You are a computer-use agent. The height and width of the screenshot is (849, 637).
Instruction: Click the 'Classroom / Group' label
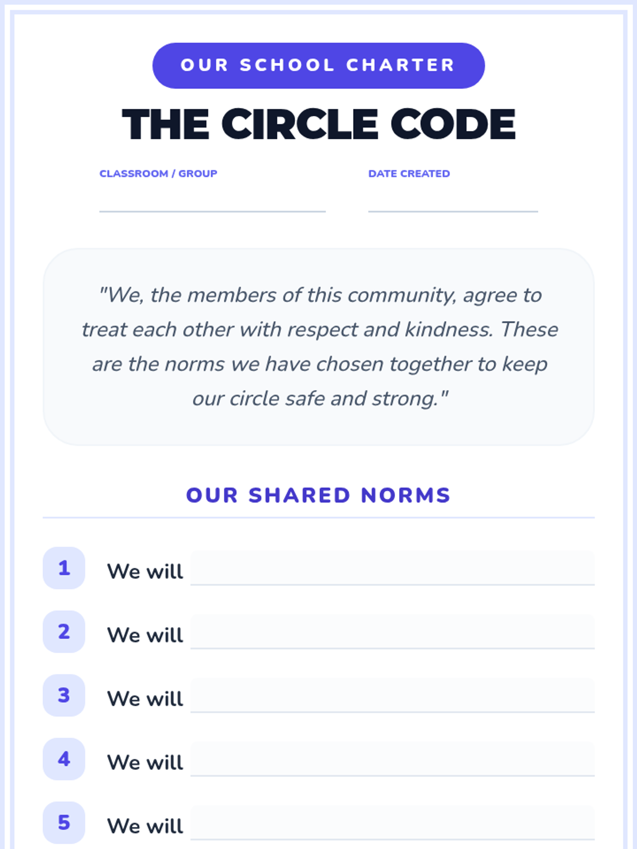click(158, 174)
